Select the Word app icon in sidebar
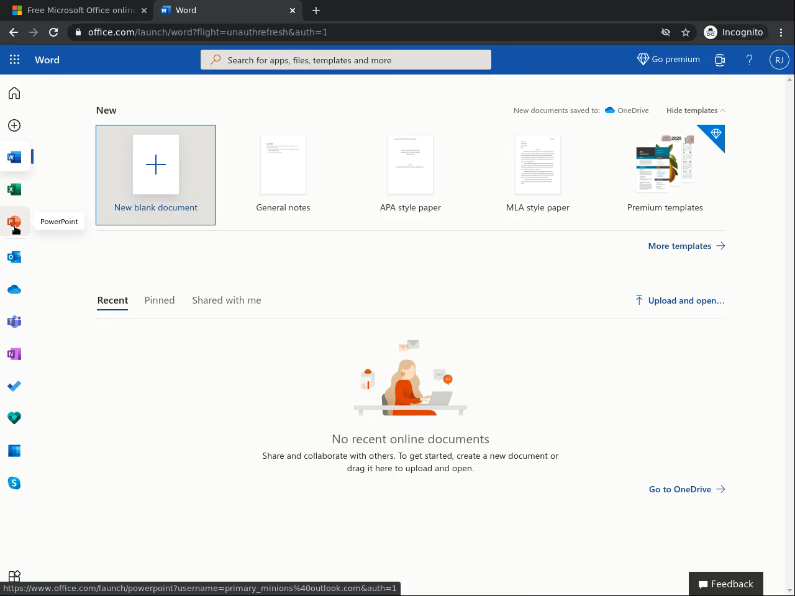The image size is (795, 596). pyautogui.click(x=14, y=157)
